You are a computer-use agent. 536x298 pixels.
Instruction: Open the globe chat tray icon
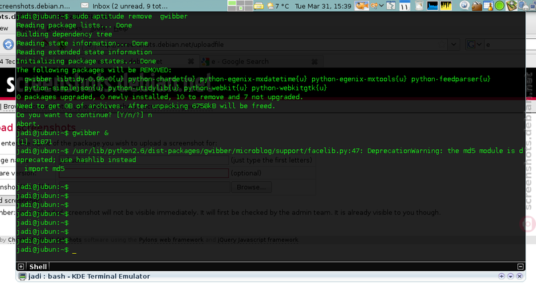click(x=464, y=5)
